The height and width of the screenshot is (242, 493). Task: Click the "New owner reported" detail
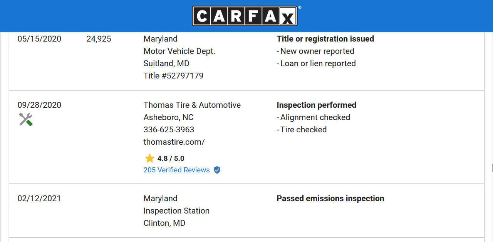pyautogui.click(x=317, y=51)
